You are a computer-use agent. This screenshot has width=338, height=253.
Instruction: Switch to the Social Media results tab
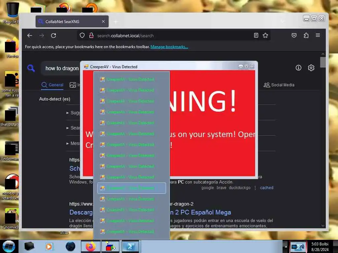(x=279, y=85)
